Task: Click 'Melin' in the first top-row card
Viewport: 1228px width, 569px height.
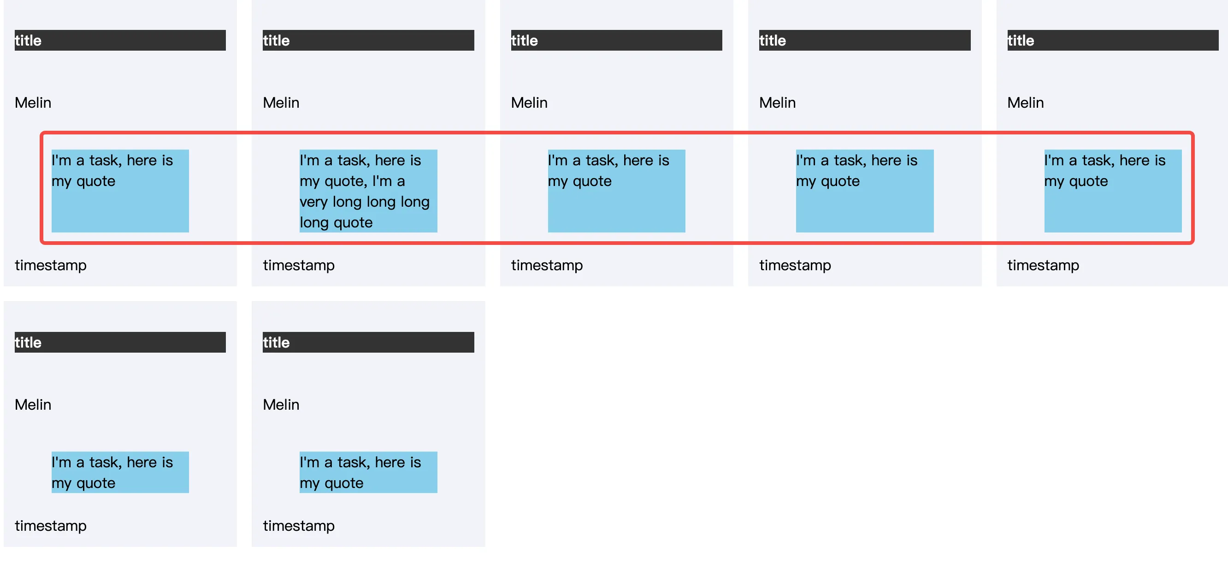Action: [33, 103]
